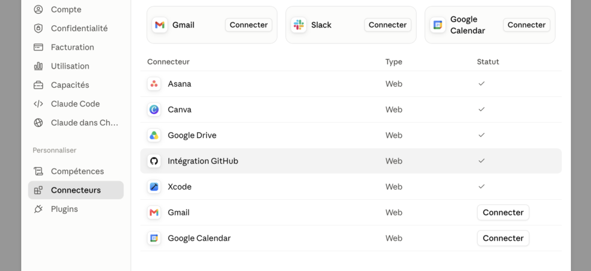Click the Asana connector icon
The image size is (591, 271).
154,84
